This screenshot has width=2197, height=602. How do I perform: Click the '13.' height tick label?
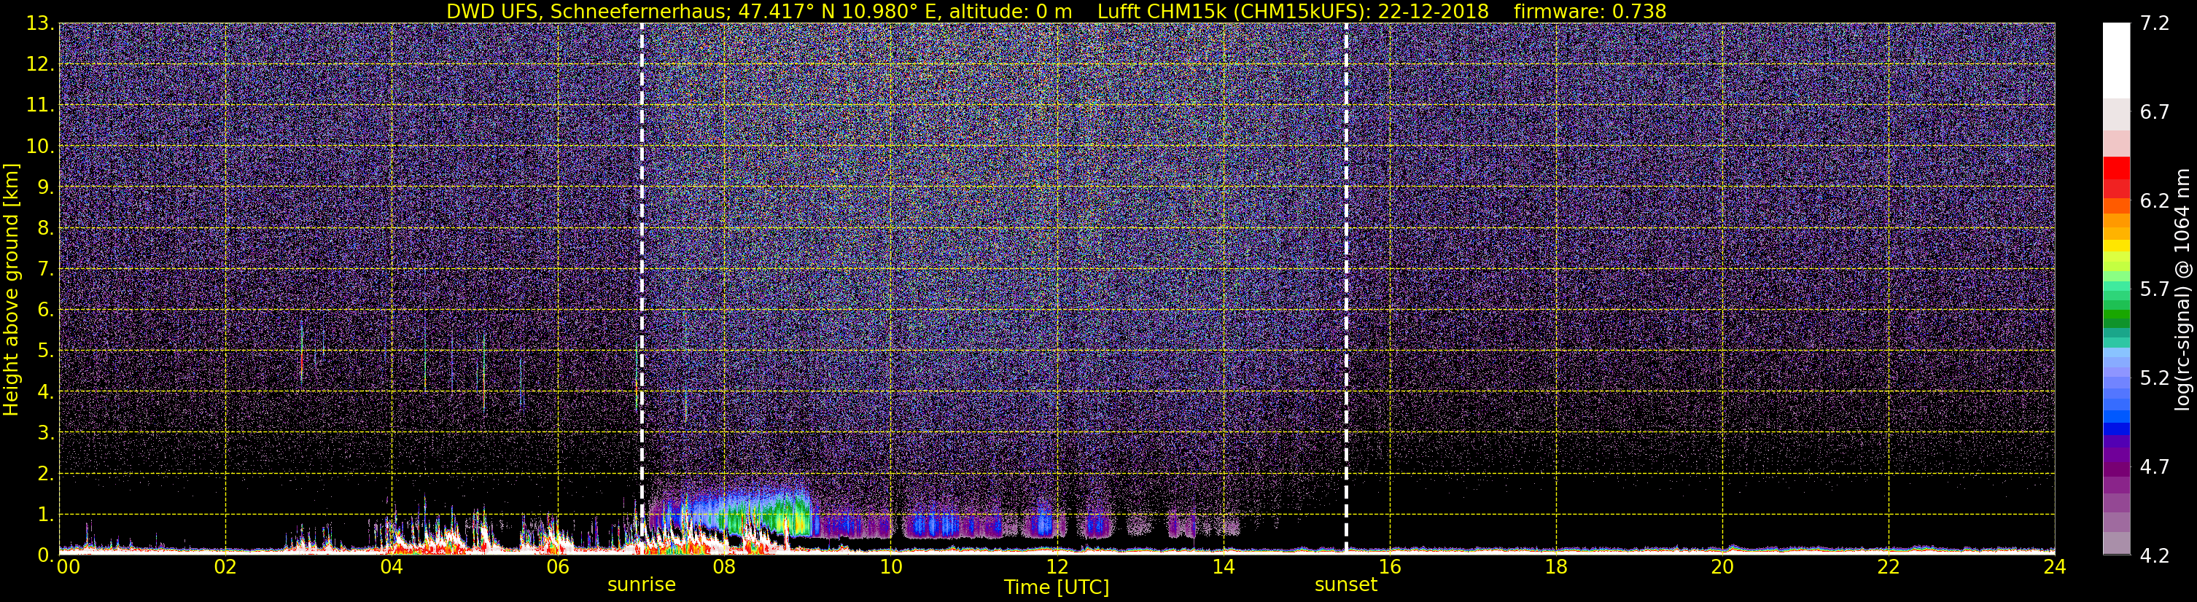(40, 24)
